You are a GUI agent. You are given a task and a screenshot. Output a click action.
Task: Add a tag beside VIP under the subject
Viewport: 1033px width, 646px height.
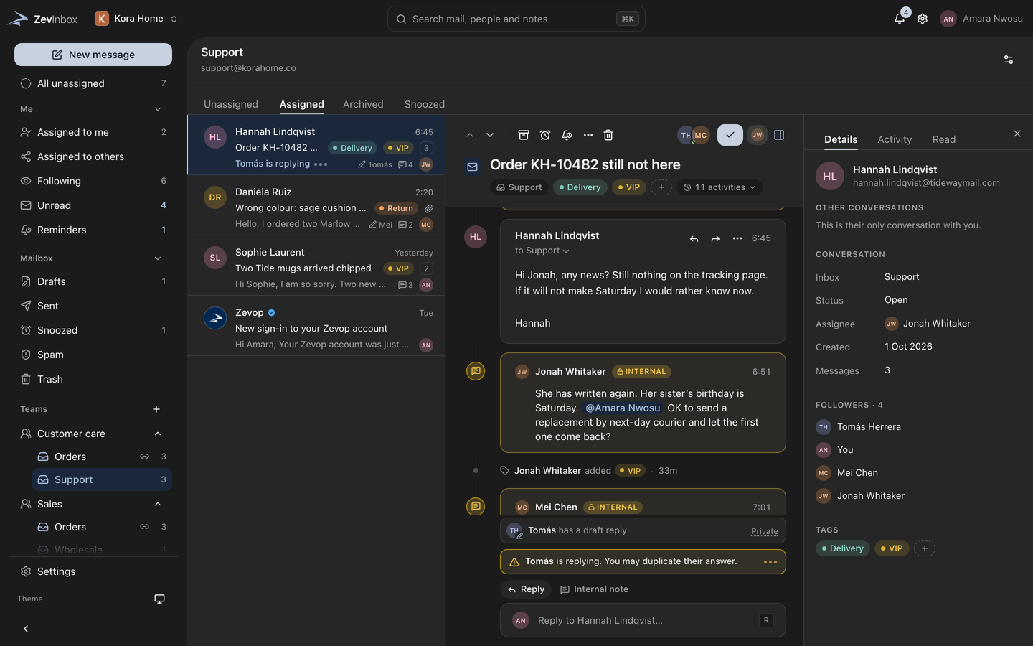pos(661,187)
